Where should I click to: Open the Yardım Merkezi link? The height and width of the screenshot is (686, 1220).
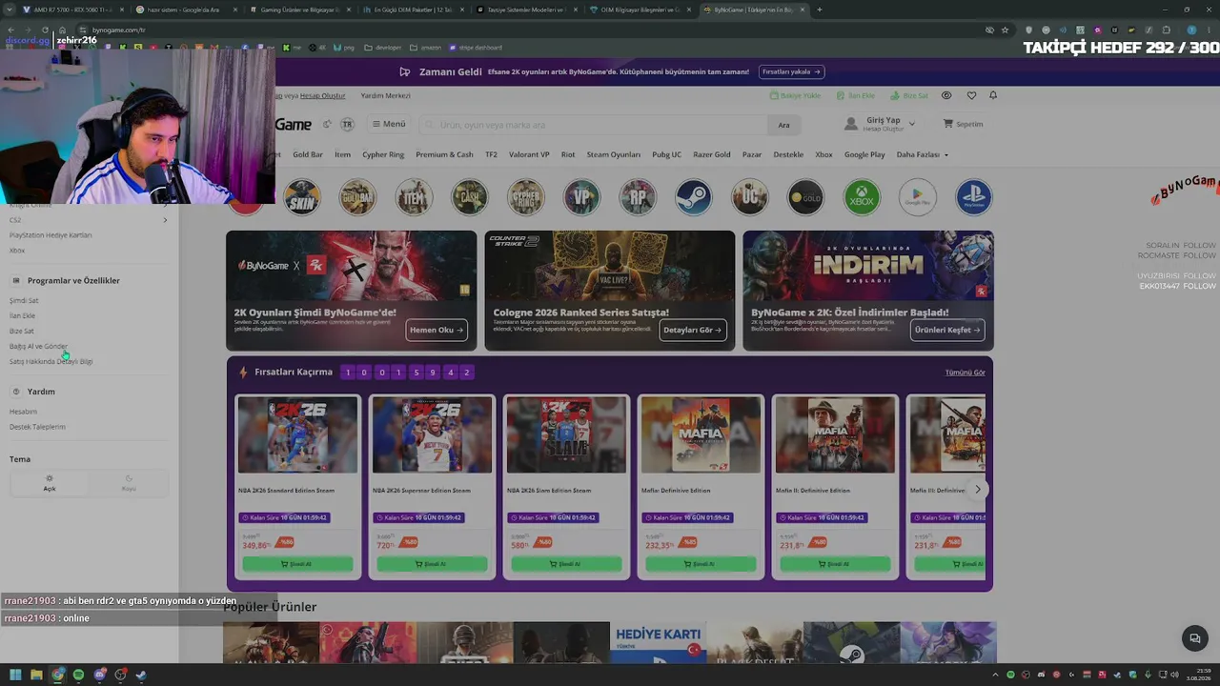point(385,95)
